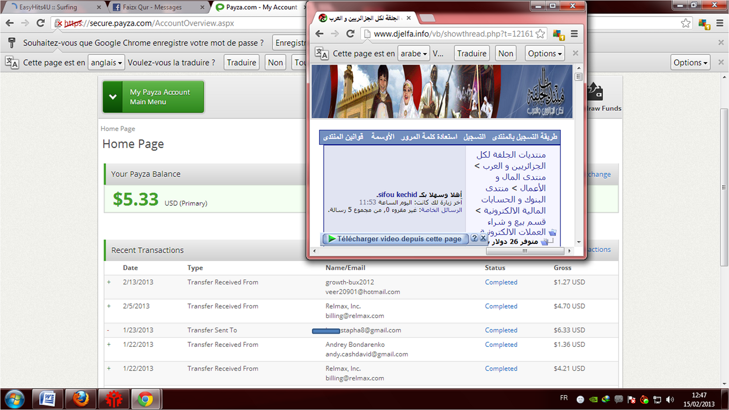Bookmark Payza page with star icon
Image resolution: width=729 pixels, height=410 pixels.
686,23
